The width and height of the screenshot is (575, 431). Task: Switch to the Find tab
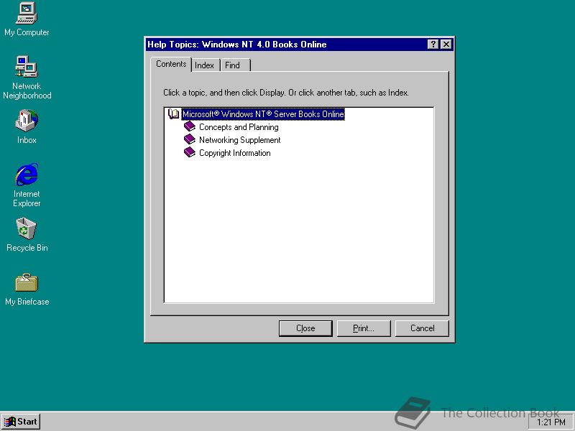pos(236,65)
